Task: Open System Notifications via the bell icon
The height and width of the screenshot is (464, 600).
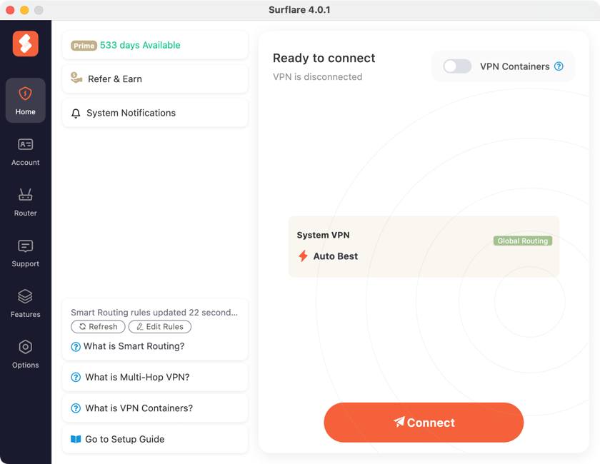Action: 75,113
